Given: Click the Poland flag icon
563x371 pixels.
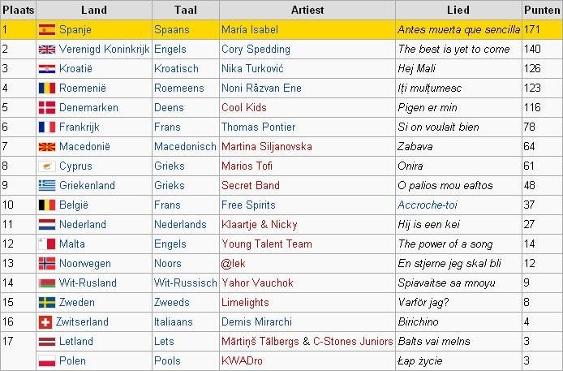Looking at the screenshot, I should (47, 361).
